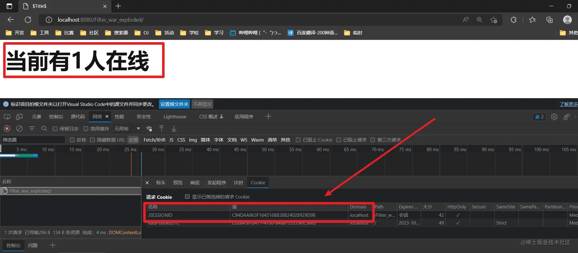
Task: Enable the 保留日志 checkbox
Action: coord(55,129)
